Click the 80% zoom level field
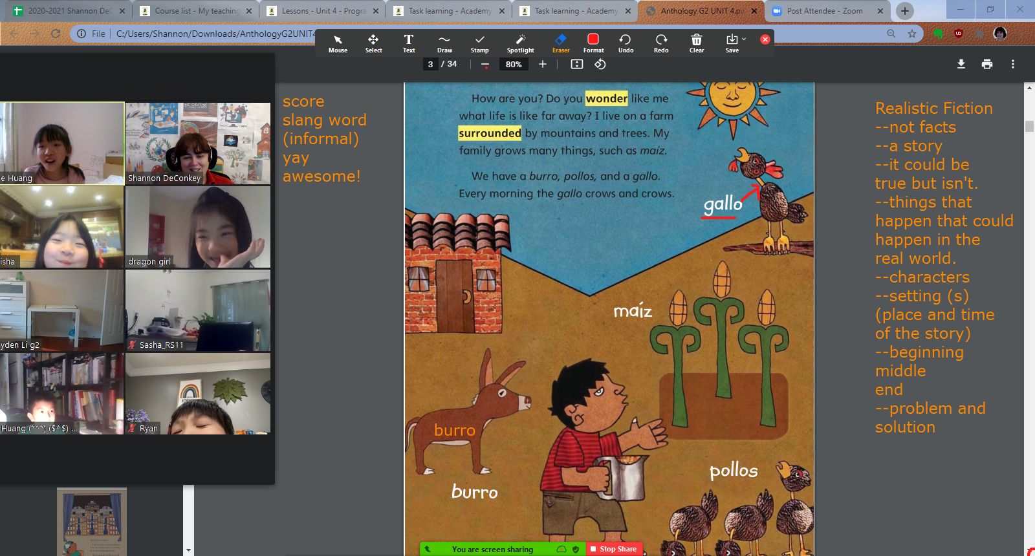Viewport: 1035px width, 556px height. [514, 64]
